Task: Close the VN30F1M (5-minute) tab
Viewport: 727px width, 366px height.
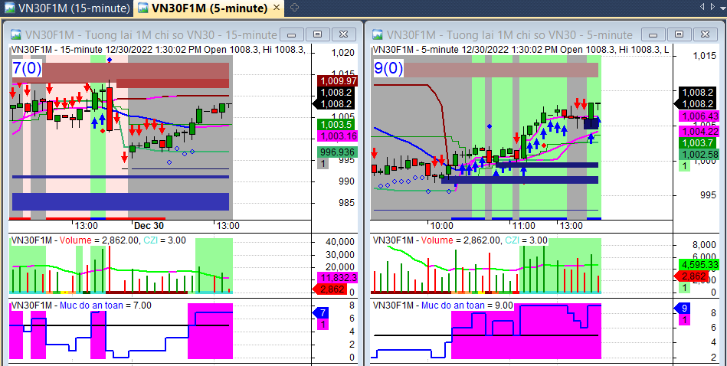Action: (277, 8)
